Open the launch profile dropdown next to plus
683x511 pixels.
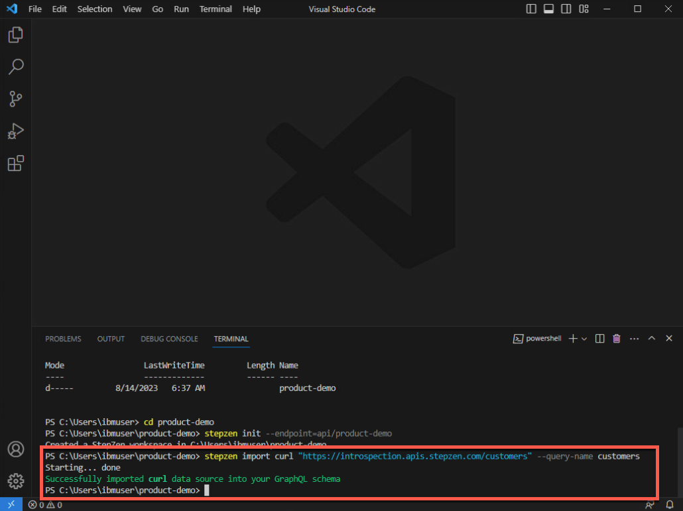pyautogui.click(x=584, y=339)
